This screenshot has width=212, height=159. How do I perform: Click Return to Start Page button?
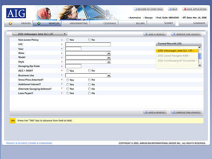[x=149, y=9]
